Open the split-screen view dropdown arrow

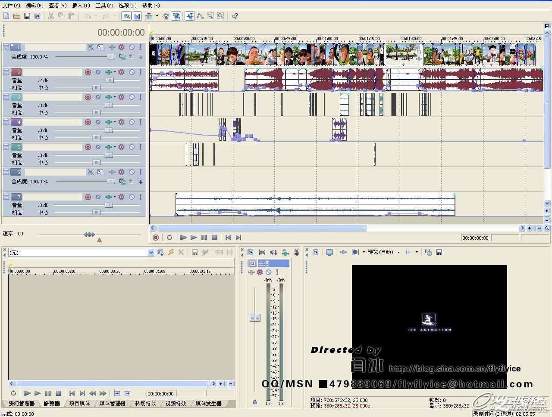[x=364, y=252]
